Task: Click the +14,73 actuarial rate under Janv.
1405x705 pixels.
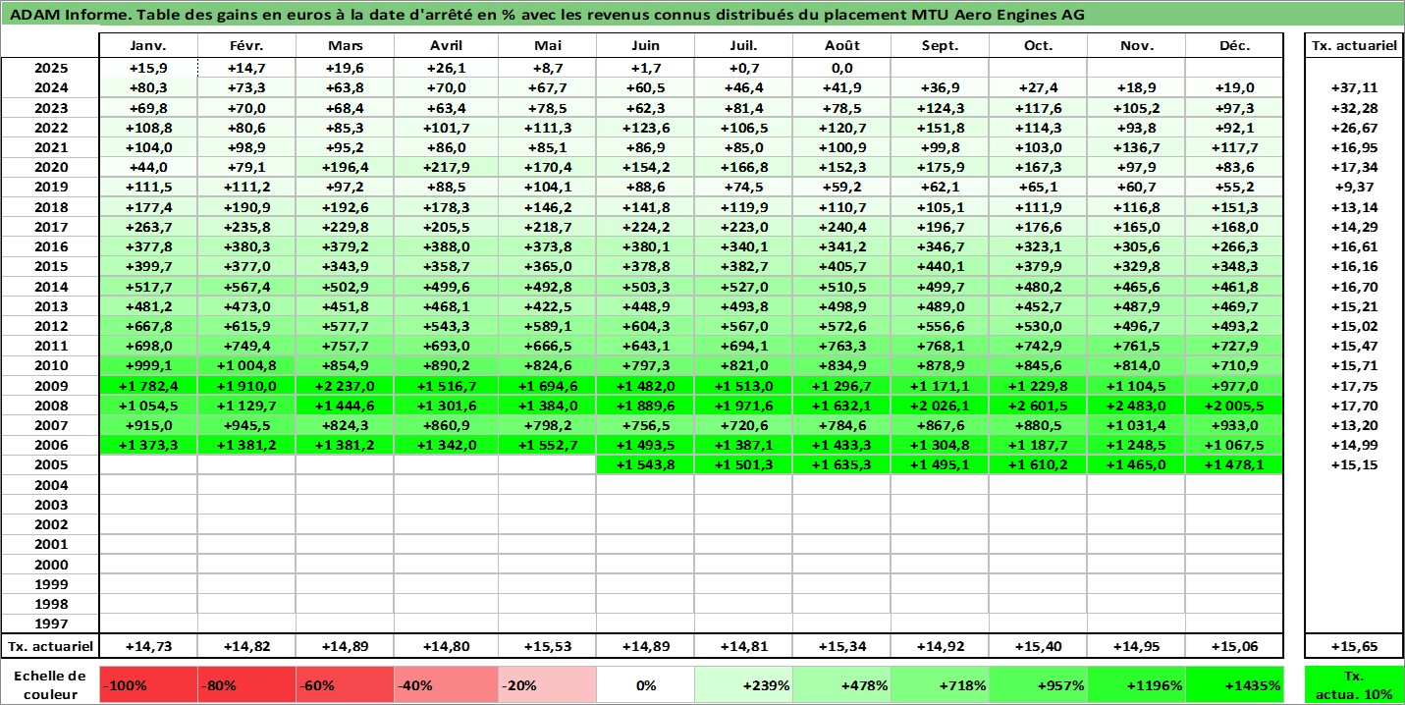Action: click(x=148, y=646)
